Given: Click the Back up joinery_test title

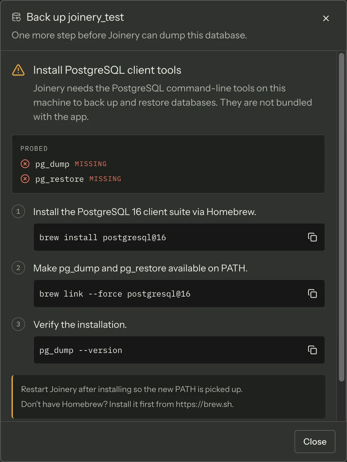Looking at the screenshot, I should 75,17.
